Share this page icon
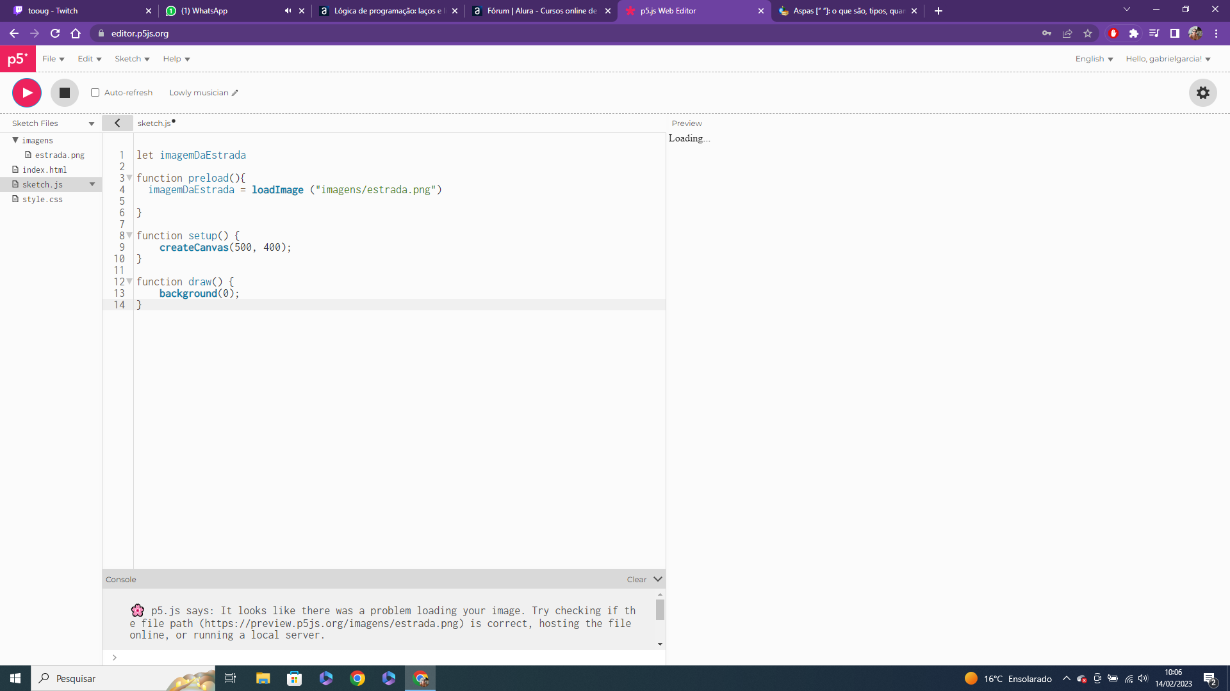The image size is (1230, 691). point(1067,33)
